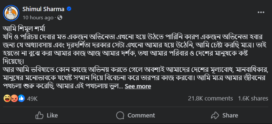Click the public globe audience icon
The width and height of the screenshot is (272, 124).
60,18
